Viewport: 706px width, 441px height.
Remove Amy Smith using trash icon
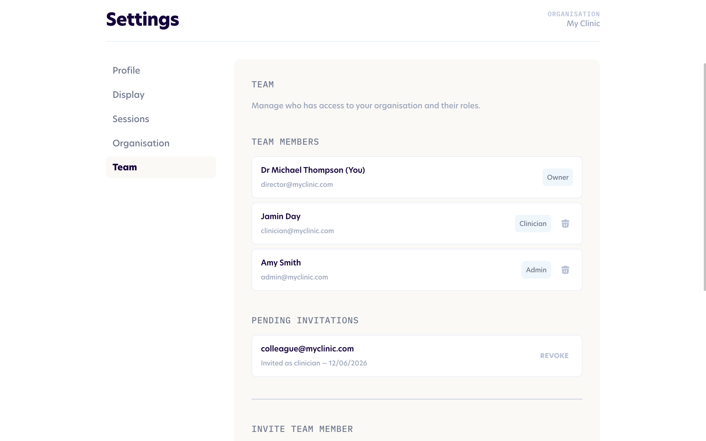(x=565, y=270)
